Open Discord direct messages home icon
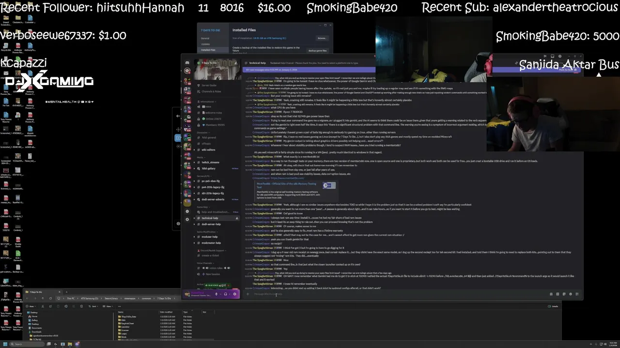Image resolution: width=620 pixels, height=348 pixels. [x=187, y=63]
